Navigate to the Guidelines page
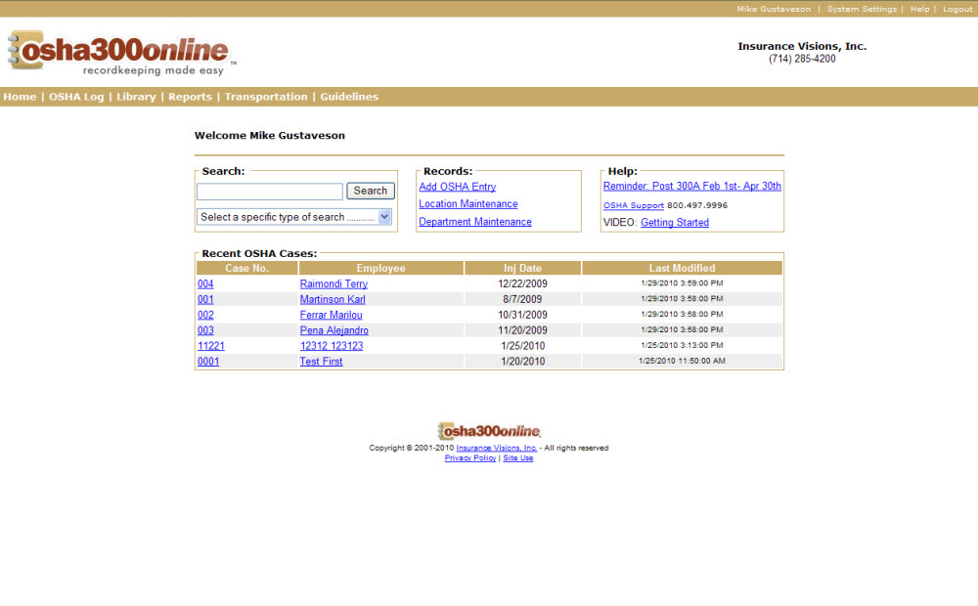978x606 pixels. [349, 96]
